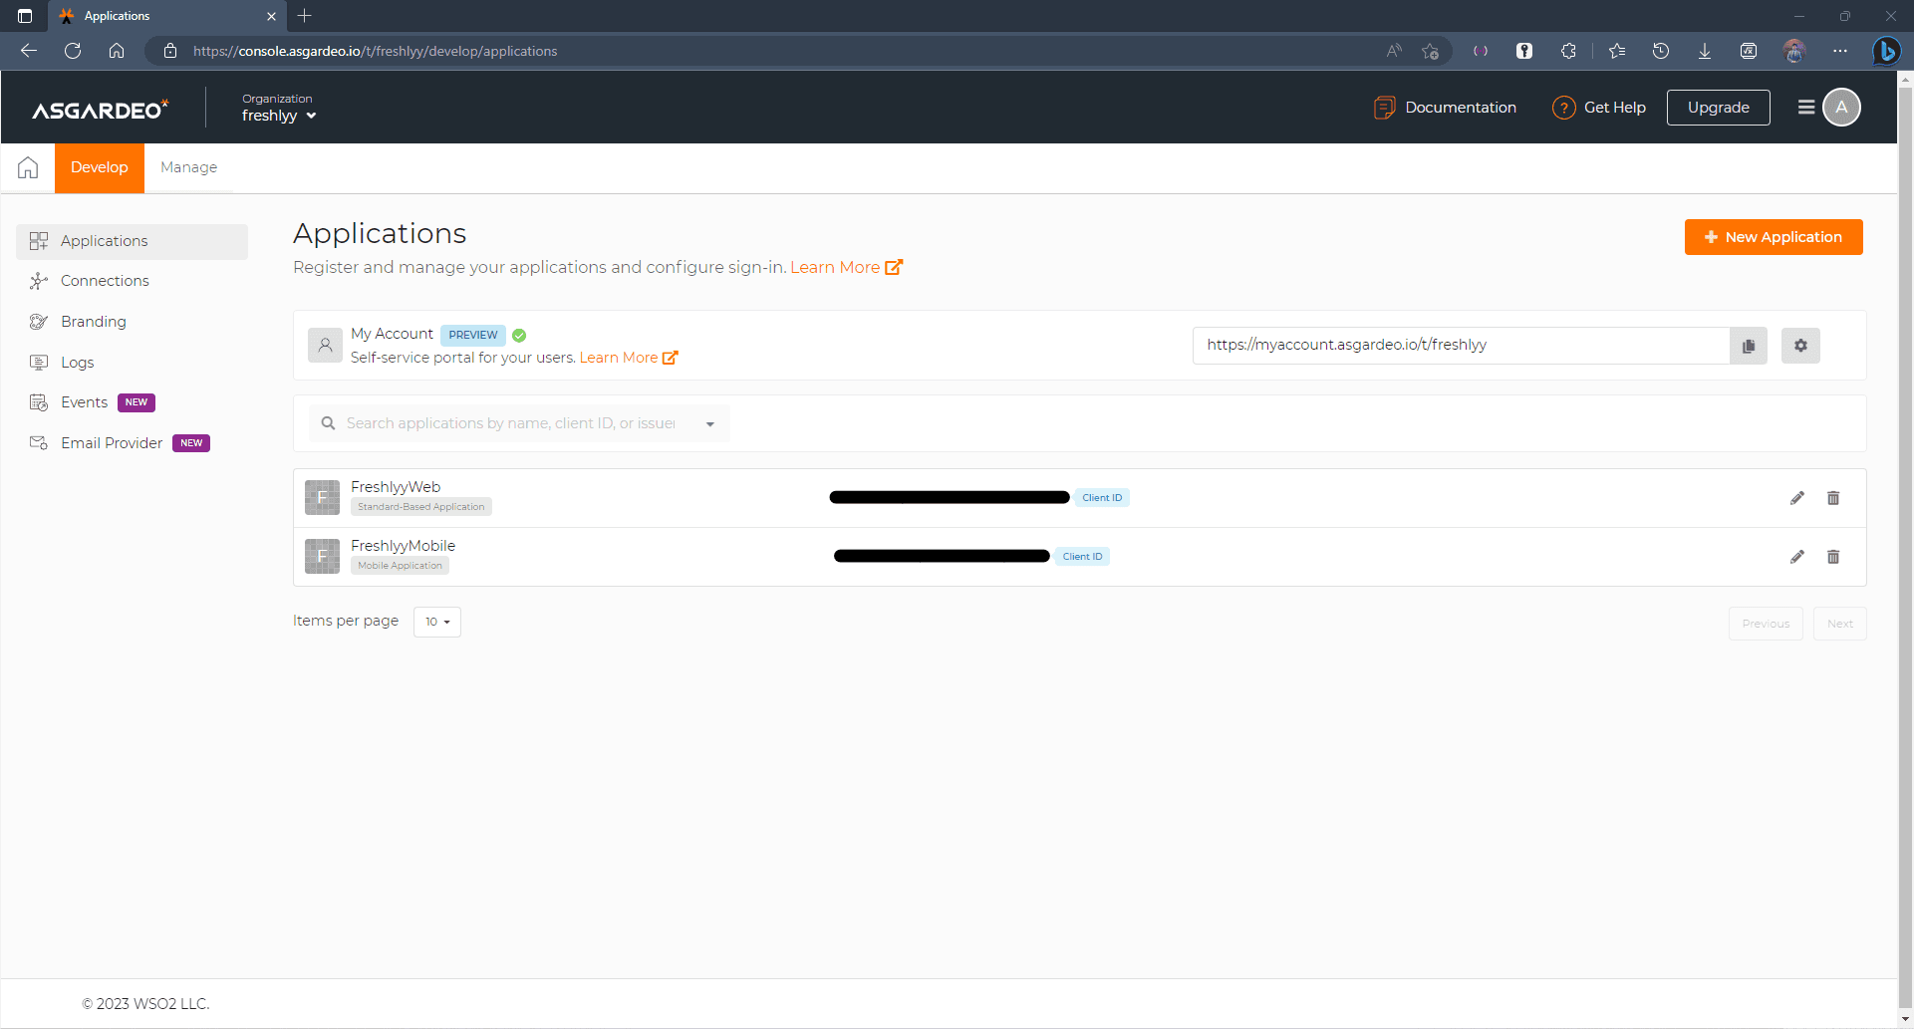Edit the FreshlyyMobile application
Viewport: 1914px width, 1029px height.
click(1797, 557)
